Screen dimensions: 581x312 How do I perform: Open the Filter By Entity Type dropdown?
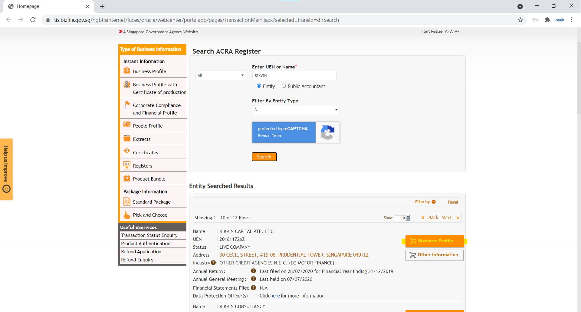[296, 110]
